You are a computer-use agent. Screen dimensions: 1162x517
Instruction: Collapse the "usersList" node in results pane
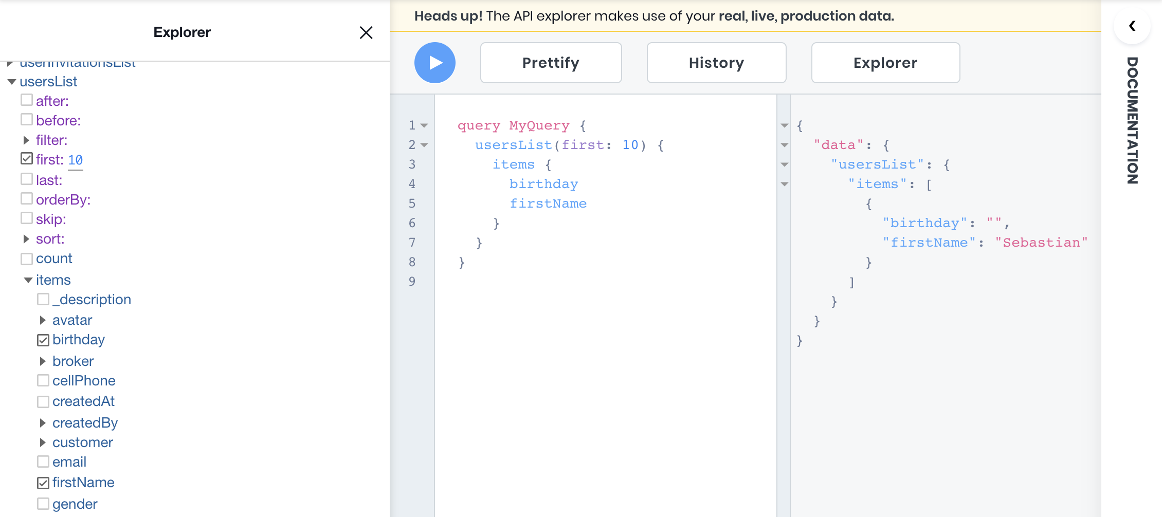pyautogui.click(x=785, y=164)
